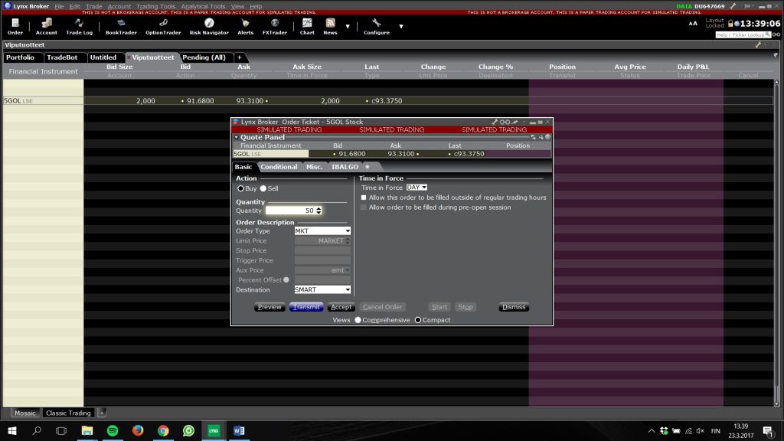The width and height of the screenshot is (784, 441).
Task: Click the main table vertical scrollbar
Action: click(776, 243)
